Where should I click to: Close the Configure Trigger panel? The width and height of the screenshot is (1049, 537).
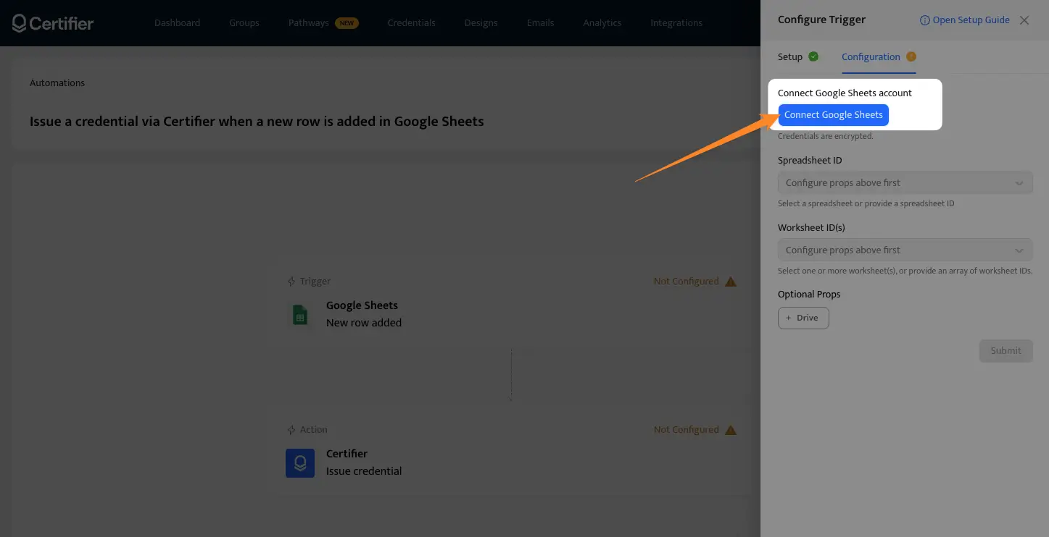pos(1024,20)
